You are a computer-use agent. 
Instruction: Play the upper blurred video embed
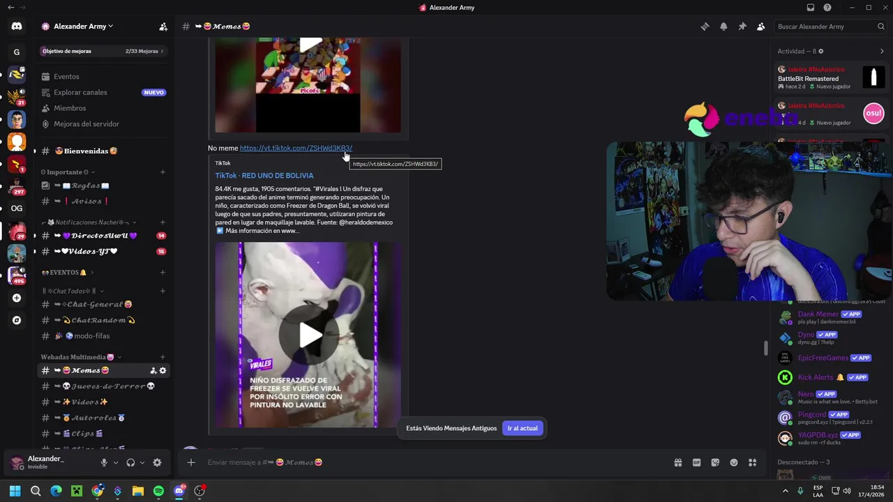310,45
